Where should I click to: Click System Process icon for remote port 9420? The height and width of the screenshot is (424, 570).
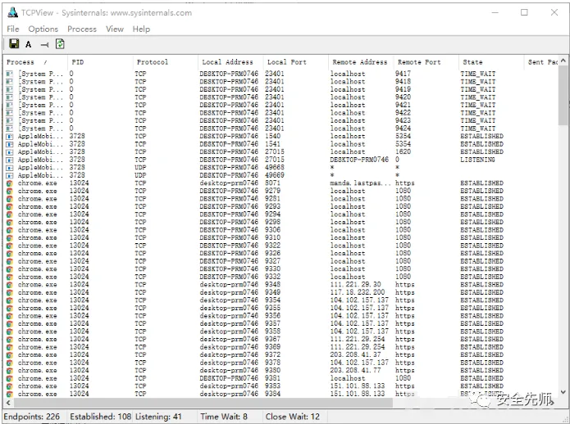coord(10,97)
